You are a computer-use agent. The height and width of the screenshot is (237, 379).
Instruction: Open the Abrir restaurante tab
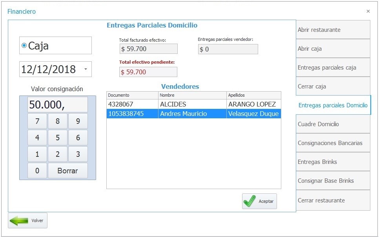[x=333, y=29]
